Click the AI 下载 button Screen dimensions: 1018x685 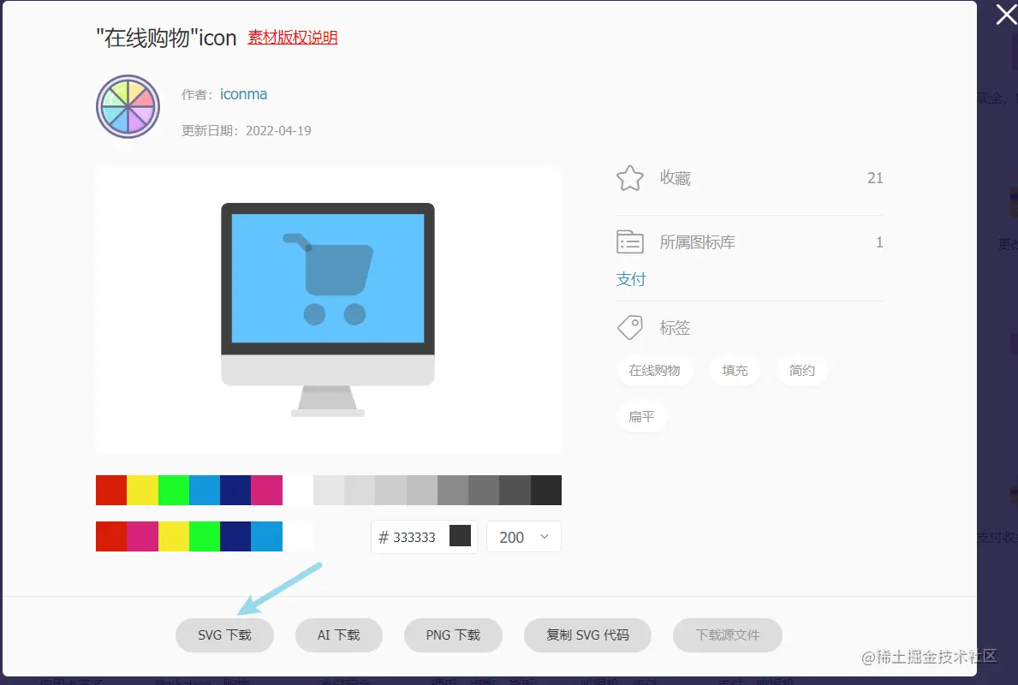pyautogui.click(x=339, y=635)
